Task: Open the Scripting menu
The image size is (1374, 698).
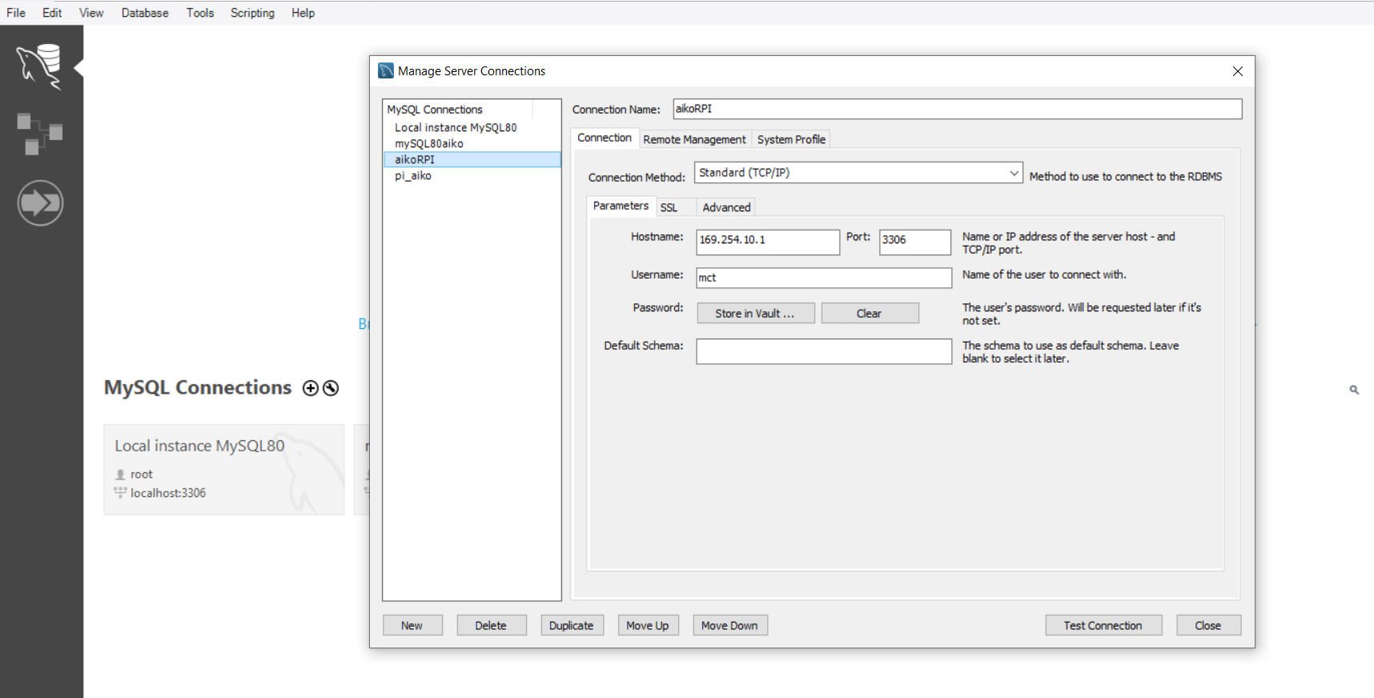Action: tap(252, 13)
